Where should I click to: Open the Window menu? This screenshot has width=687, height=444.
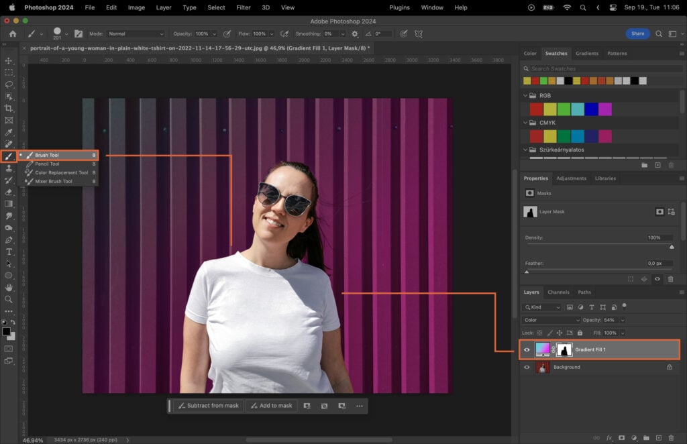(432, 7)
